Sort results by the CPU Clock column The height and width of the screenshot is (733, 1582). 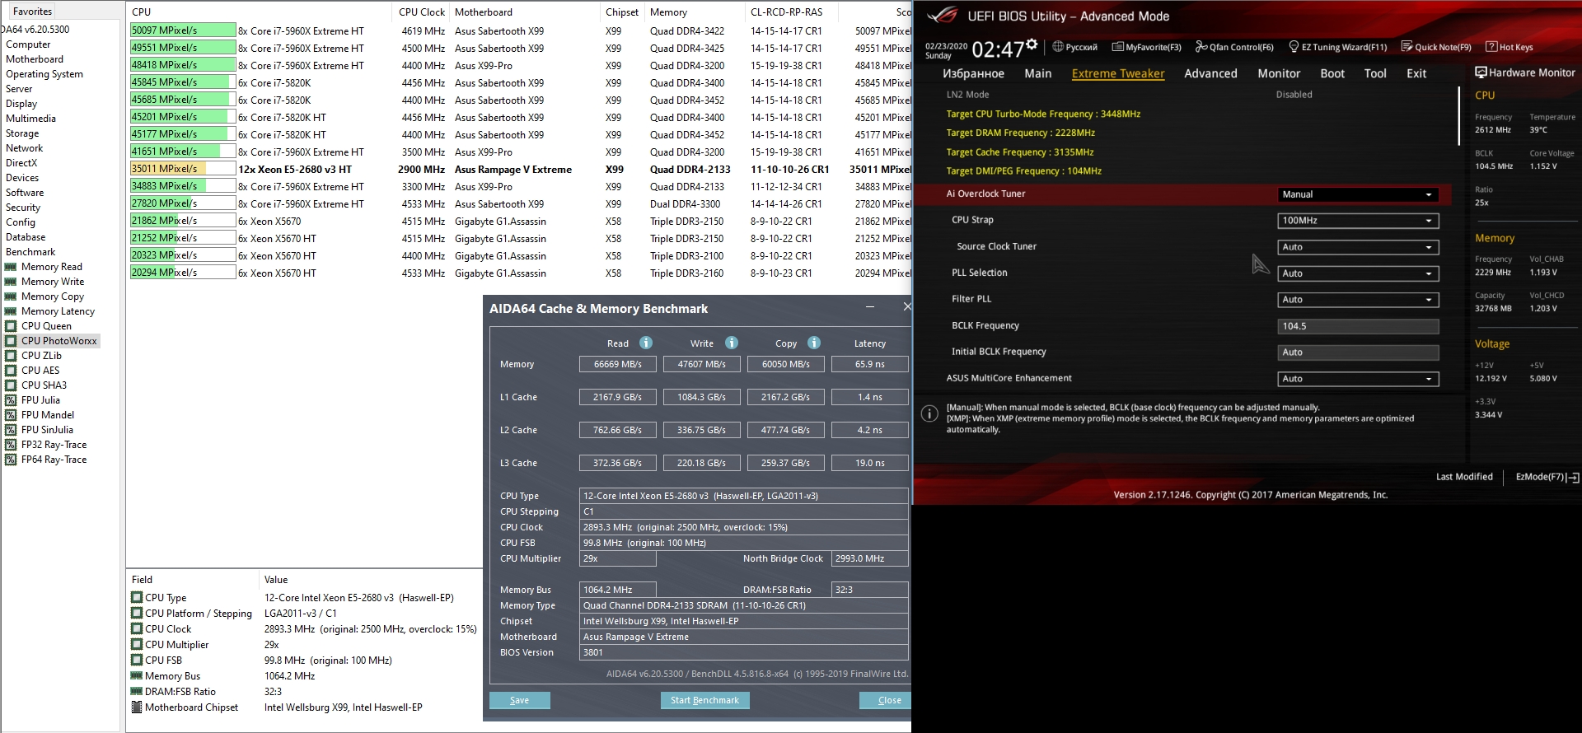tap(422, 12)
